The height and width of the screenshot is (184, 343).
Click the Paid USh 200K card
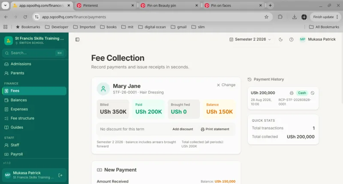coord(148,109)
